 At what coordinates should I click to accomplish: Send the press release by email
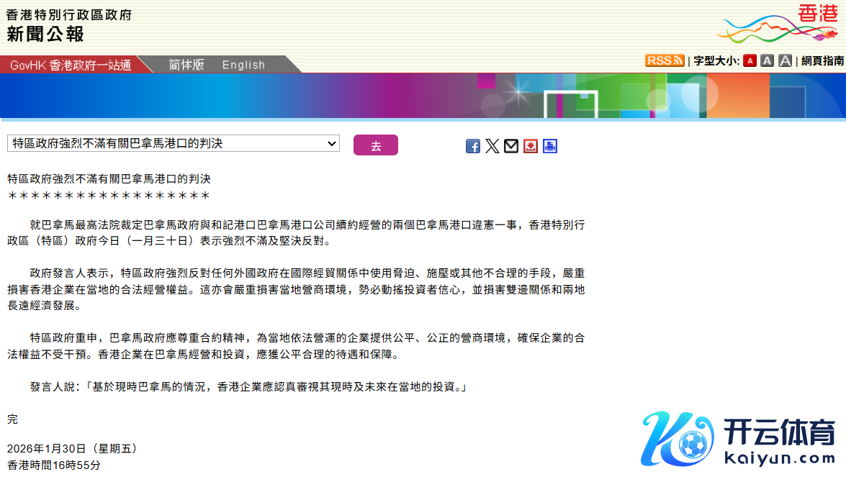pos(511,146)
